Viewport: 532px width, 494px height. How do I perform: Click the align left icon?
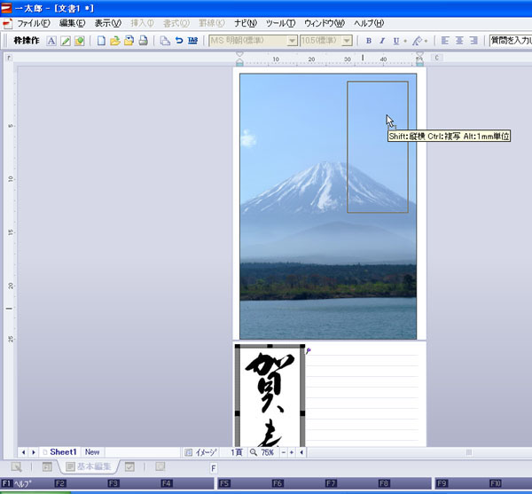pyautogui.click(x=445, y=41)
